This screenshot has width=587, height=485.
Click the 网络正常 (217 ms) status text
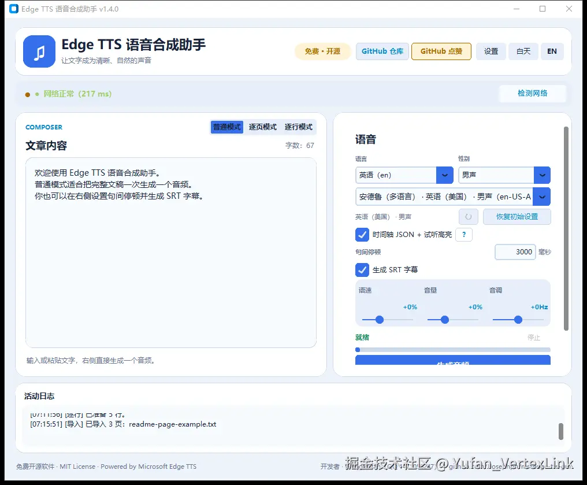77,94
